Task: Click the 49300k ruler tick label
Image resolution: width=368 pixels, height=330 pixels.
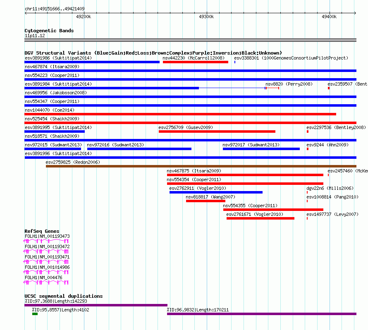Action: coord(206,17)
